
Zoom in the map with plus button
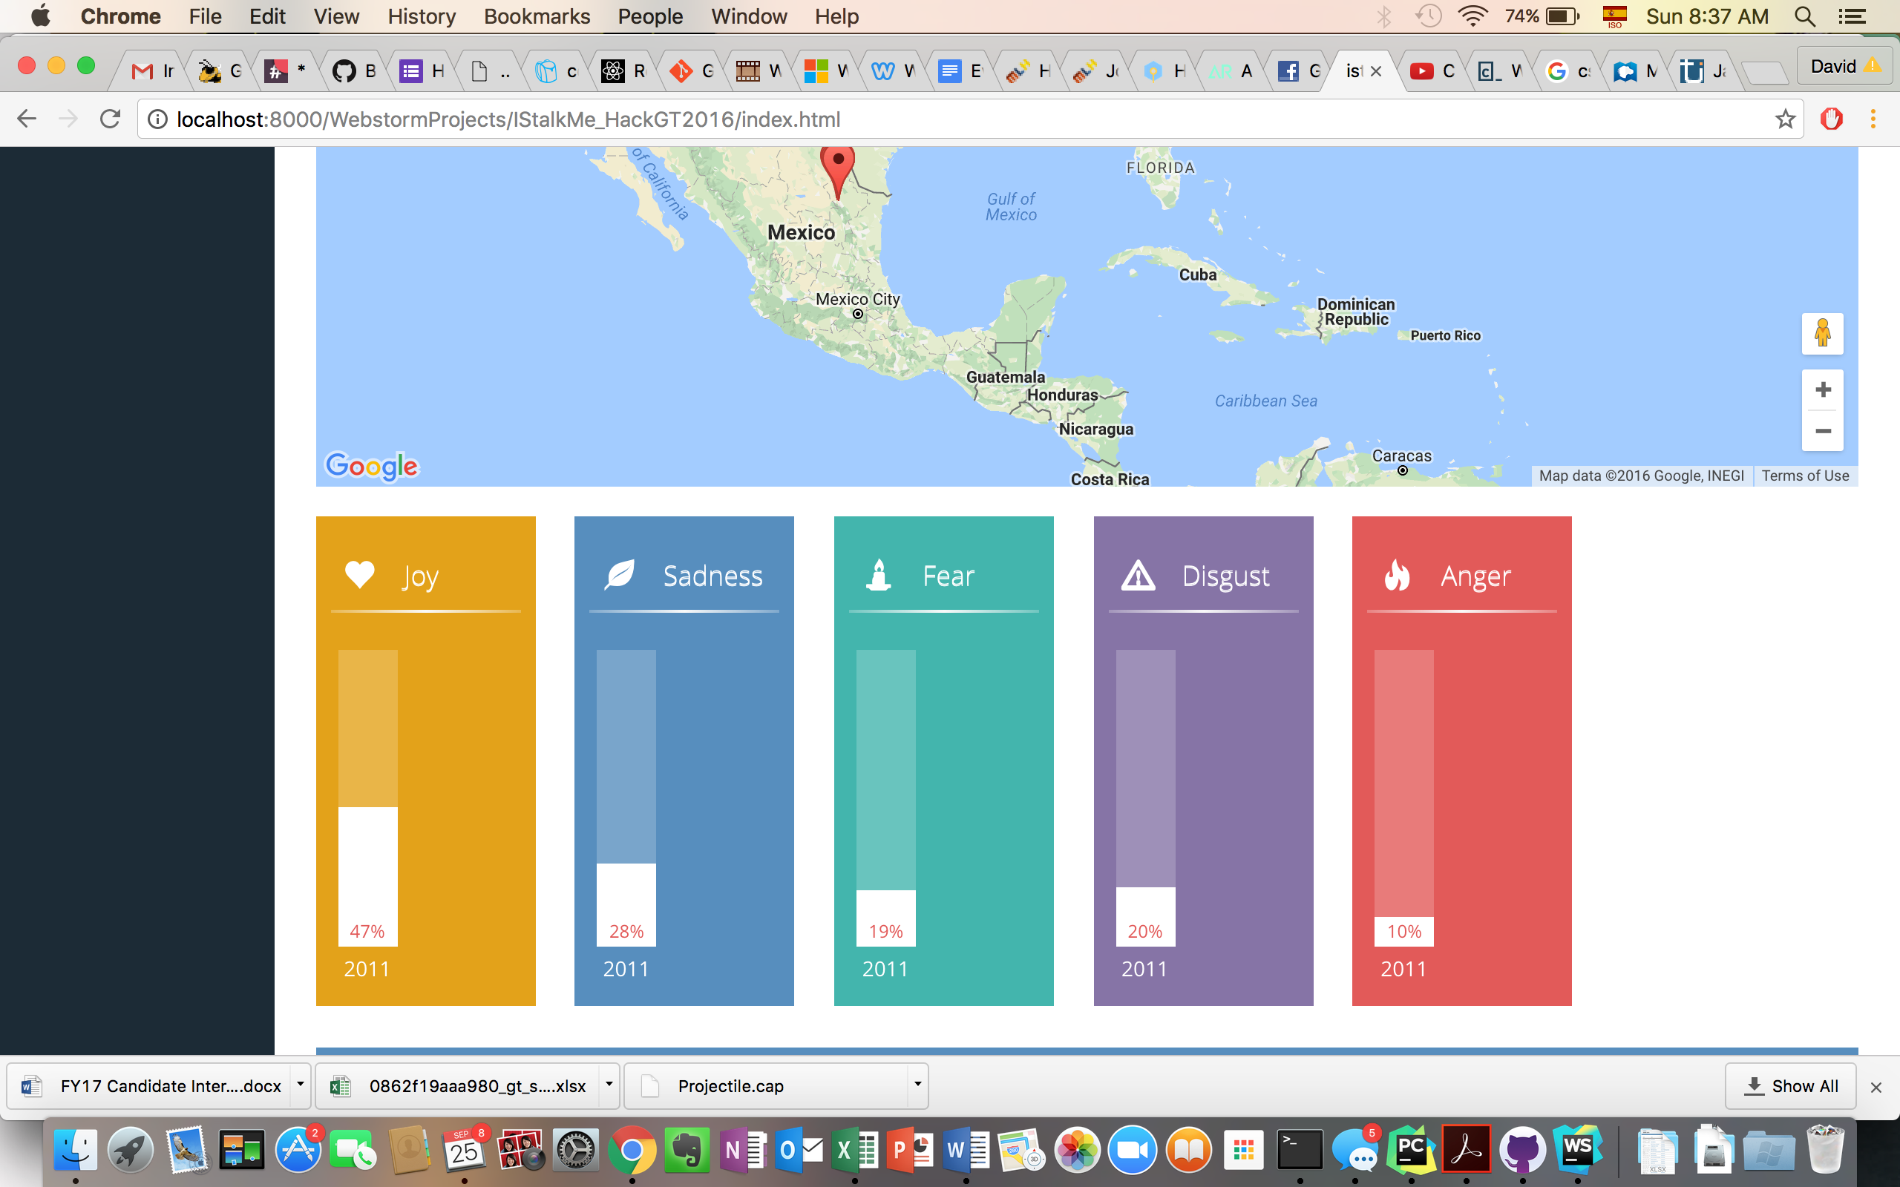[x=1822, y=390]
